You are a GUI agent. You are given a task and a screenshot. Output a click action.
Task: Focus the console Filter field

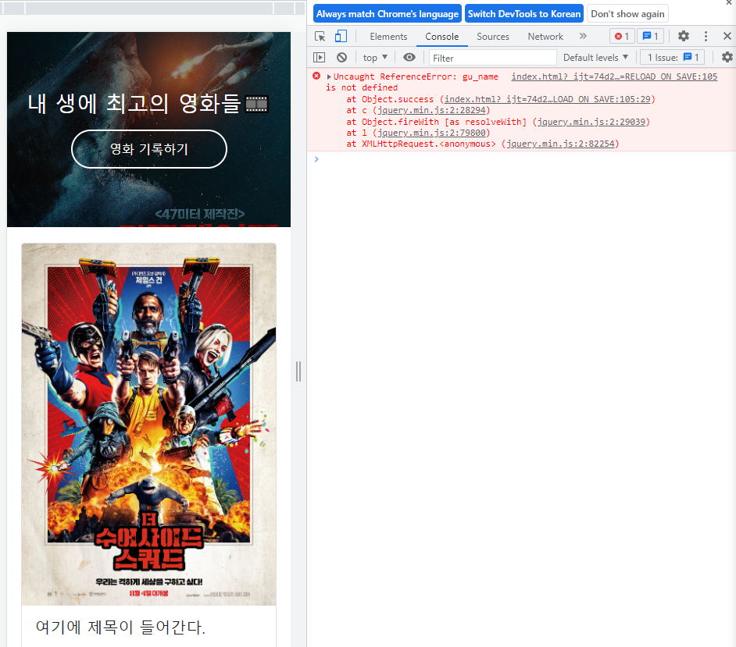[x=492, y=58]
